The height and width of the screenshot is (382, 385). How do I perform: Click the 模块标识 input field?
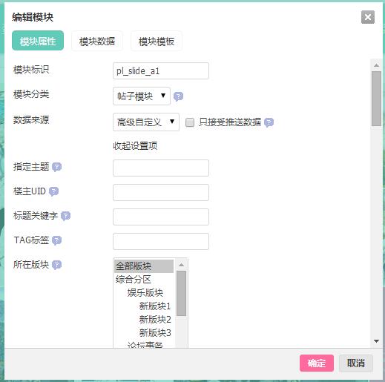pyautogui.click(x=161, y=71)
